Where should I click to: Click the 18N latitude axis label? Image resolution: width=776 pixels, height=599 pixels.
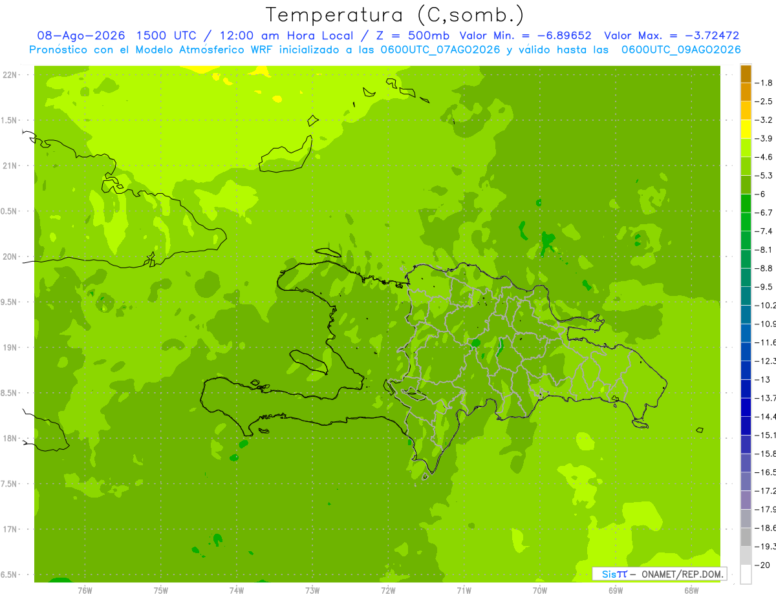pos(9,438)
